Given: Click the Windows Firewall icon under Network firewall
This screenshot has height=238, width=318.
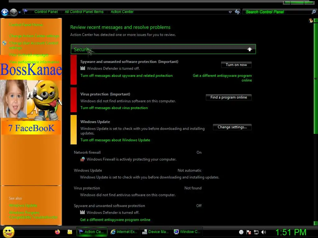Looking at the screenshot, I should (x=83, y=159).
